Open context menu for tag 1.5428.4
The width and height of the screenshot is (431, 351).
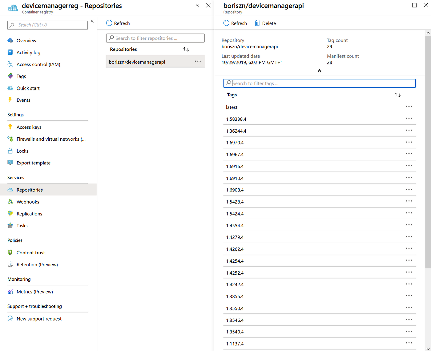coord(409,201)
